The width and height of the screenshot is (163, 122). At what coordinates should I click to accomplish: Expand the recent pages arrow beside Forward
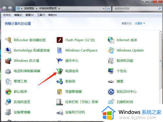coord(14,8)
